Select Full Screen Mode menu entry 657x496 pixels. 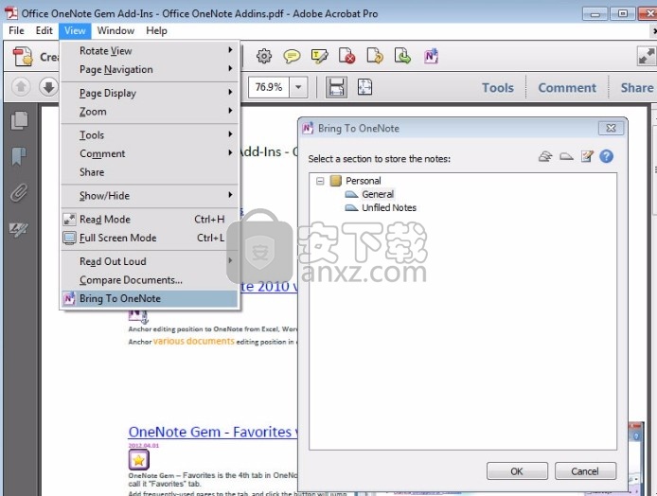150,238
